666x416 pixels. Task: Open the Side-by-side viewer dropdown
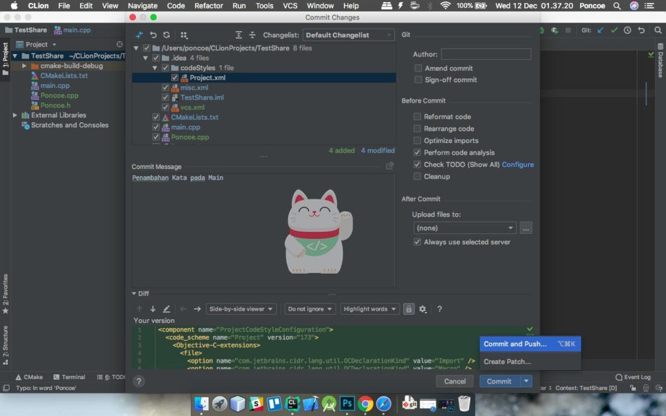tap(241, 309)
